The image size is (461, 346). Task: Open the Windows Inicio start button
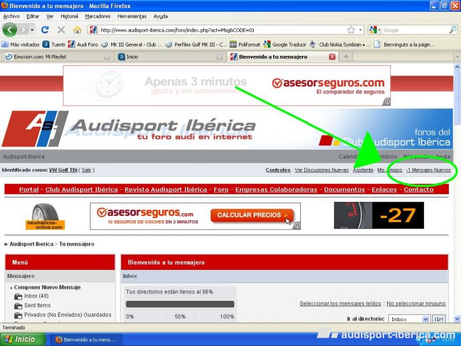[23, 339]
